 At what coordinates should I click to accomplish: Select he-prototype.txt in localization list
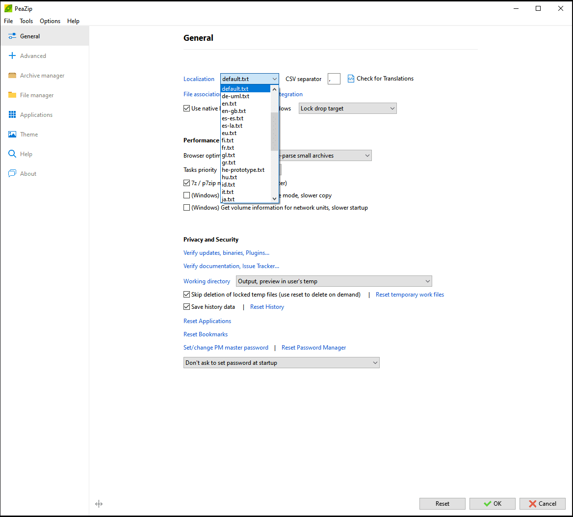[246, 170]
